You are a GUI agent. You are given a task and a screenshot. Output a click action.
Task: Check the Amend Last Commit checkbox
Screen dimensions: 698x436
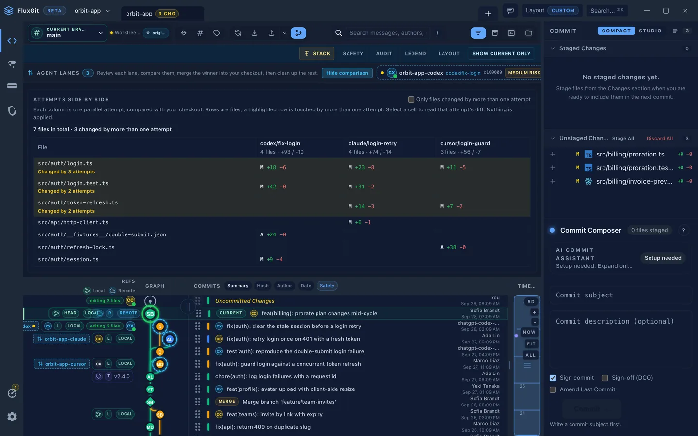[x=553, y=389]
